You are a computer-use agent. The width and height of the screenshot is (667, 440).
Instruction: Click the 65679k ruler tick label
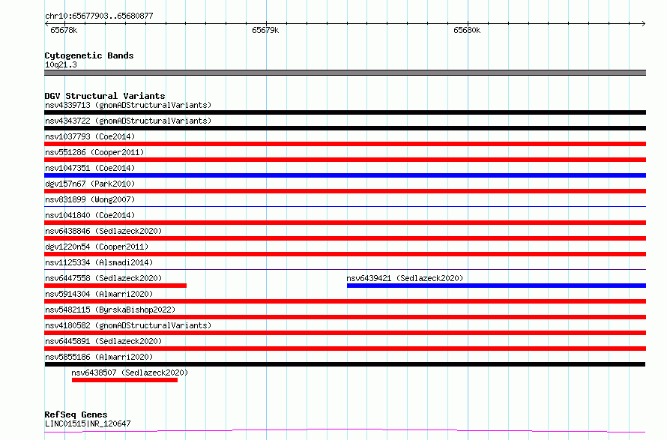[265, 30]
